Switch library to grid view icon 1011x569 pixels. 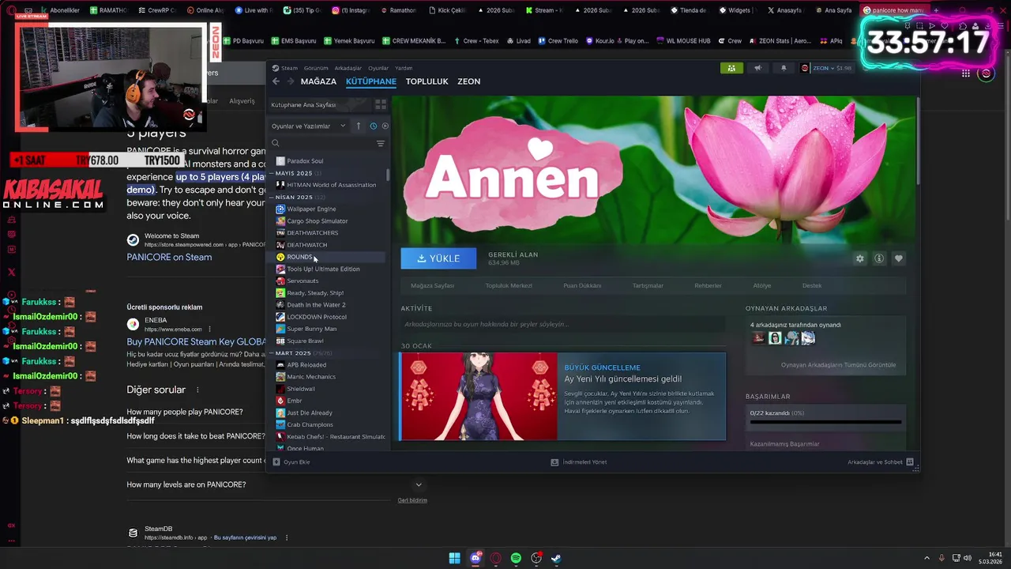point(380,104)
